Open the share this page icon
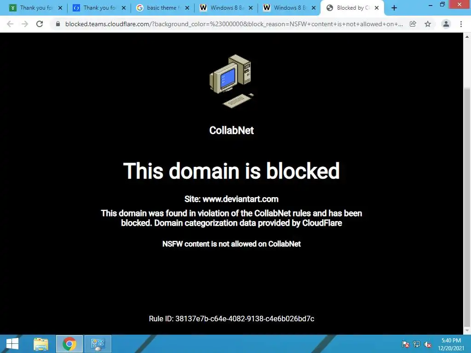471x353 pixels. (x=413, y=24)
